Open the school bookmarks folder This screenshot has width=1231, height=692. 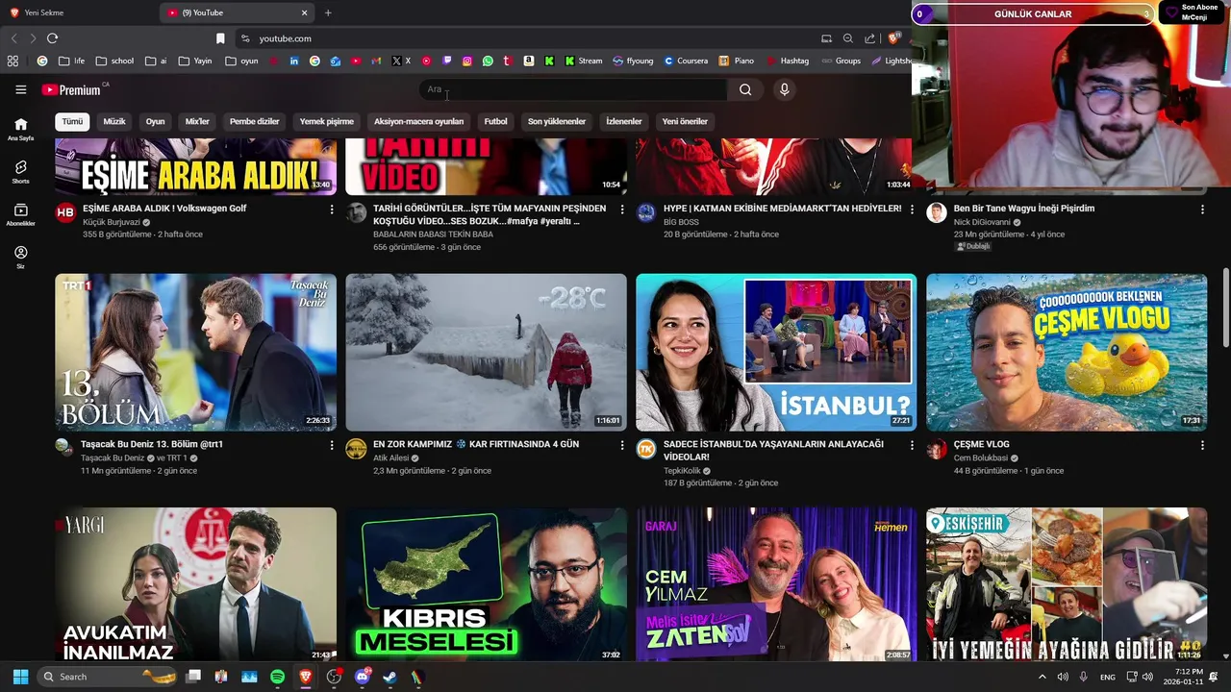coord(114,61)
